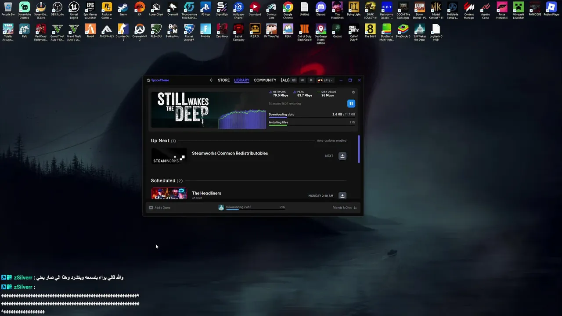The height and width of the screenshot is (316, 562).
Task: Select the Recycle Bin desktop icon
Action: (7, 9)
